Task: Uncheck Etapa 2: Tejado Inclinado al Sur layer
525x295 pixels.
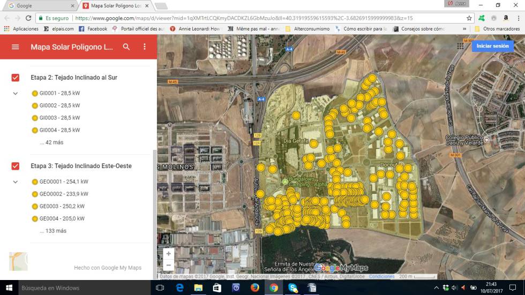Action: coord(16,78)
